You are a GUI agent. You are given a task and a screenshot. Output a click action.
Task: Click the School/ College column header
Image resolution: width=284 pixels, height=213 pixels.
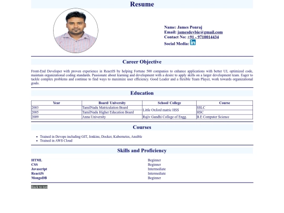click(169, 103)
